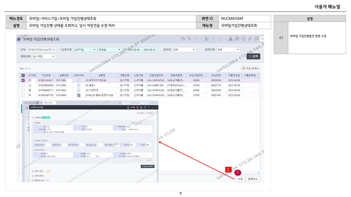Check the row for 가입번호 618529048300
Image resolution: width=351 pixels, height=197 pixels.
coord(23,85)
